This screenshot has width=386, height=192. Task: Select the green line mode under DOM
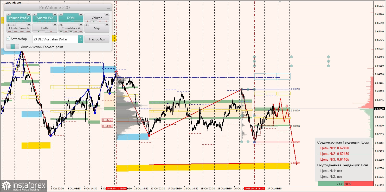click(x=65, y=21)
